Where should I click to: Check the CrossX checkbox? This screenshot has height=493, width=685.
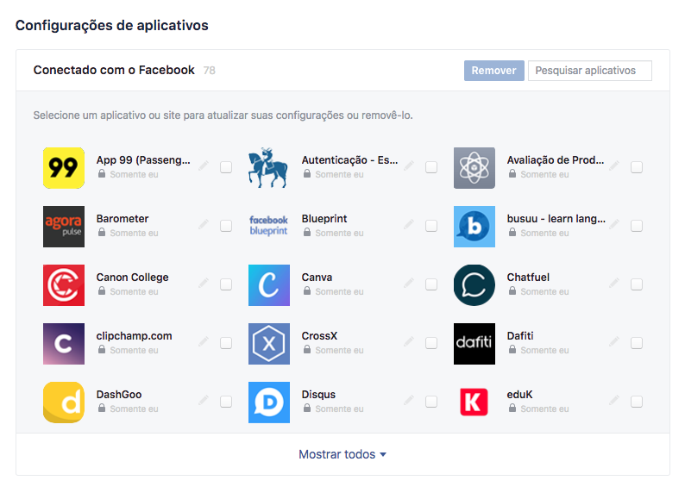pos(431,343)
